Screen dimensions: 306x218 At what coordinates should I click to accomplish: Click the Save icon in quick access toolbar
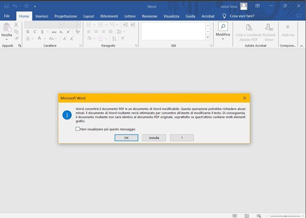pyautogui.click(x=7, y=6)
